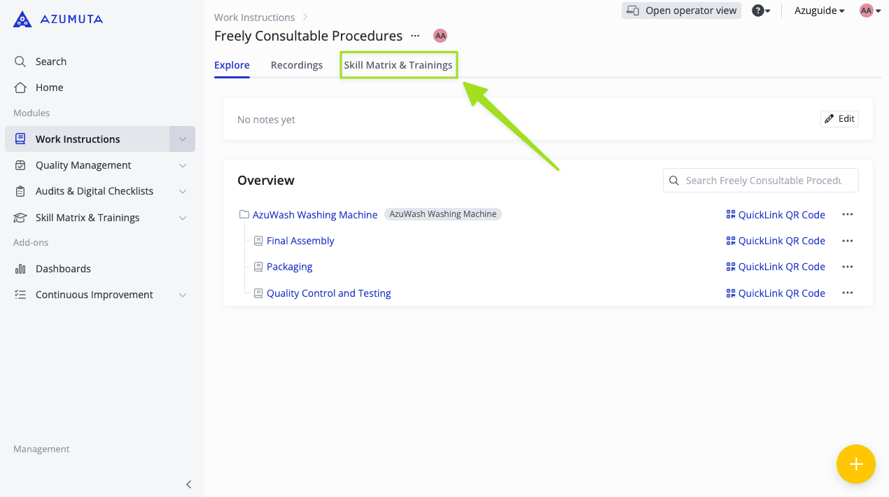
Task: Click the three-dot menu beside page title
Action: pos(415,36)
